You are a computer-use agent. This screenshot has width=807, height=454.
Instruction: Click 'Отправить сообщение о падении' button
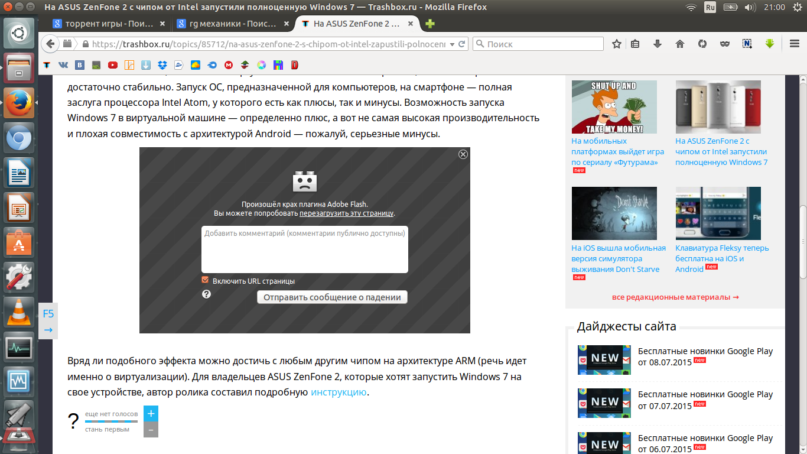[x=333, y=297]
